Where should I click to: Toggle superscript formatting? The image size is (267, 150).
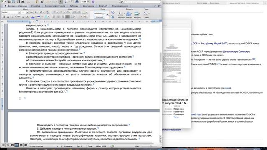pyautogui.click(x=23, y=17)
